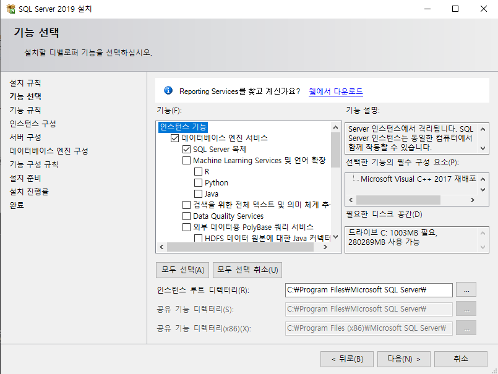
Task: Proceed with 다음(N) > button
Action: pyautogui.click(x=404, y=359)
